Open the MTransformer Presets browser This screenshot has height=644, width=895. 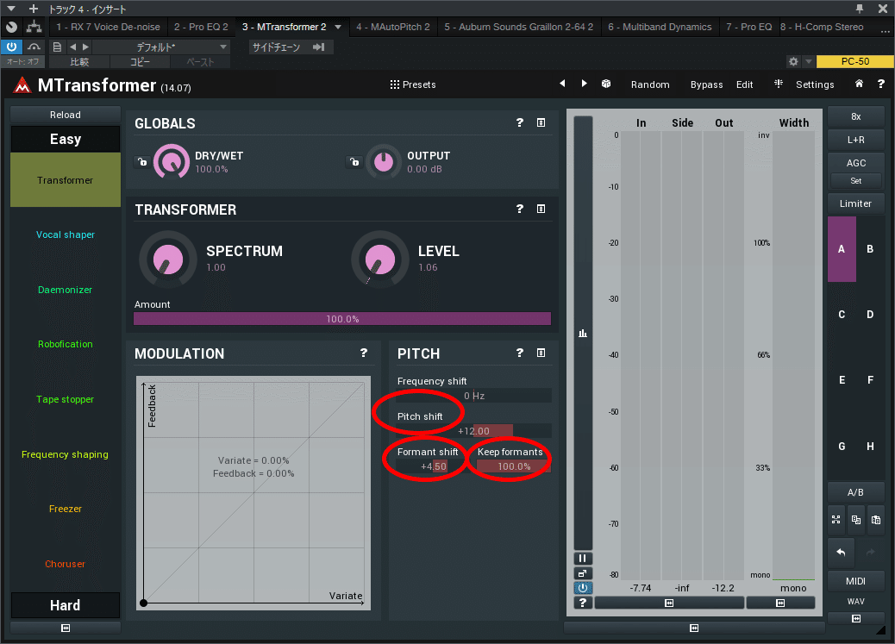click(x=413, y=84)
